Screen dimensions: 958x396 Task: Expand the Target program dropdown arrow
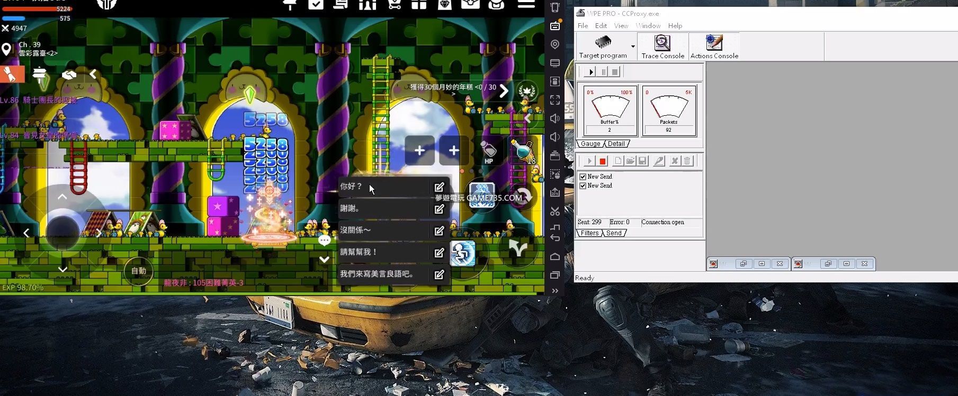coord(633,47)
